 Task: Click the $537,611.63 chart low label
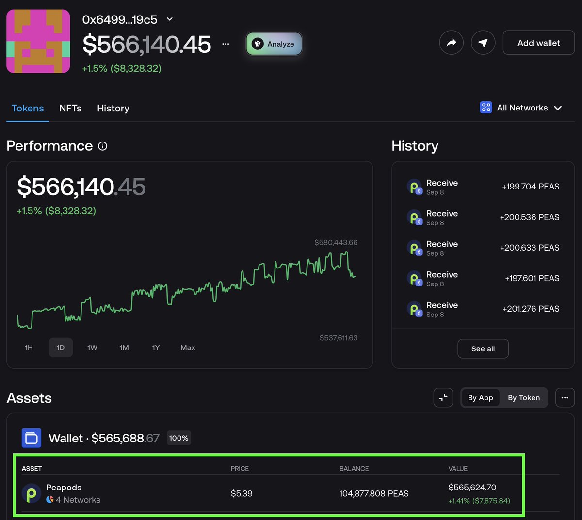pos(339,338)
